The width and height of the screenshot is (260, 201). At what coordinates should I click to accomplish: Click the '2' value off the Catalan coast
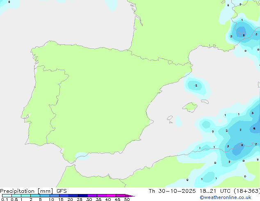tap(196, 86)
